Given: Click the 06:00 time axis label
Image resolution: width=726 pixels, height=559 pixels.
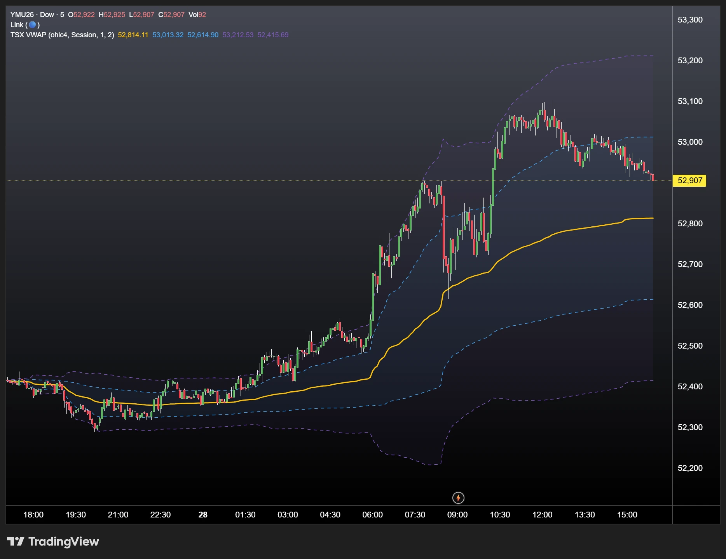Looking at the screenshot, I should point(373,515).
